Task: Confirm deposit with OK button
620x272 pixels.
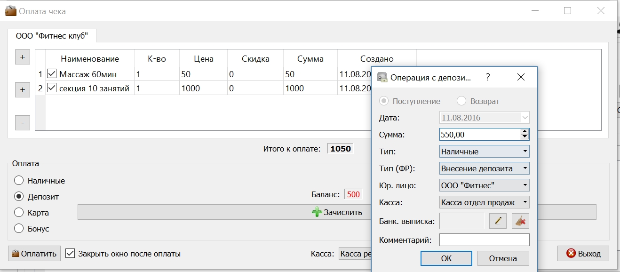Action: tap(446, 258)
